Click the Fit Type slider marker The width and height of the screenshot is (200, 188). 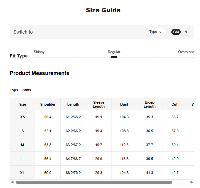[114, 57]
